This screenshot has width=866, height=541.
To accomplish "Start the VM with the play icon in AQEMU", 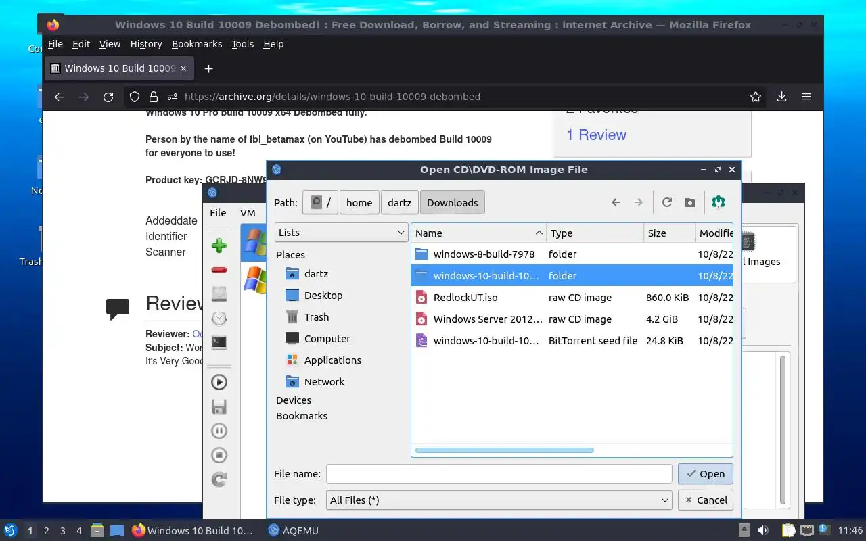I will tap(219, 382).
